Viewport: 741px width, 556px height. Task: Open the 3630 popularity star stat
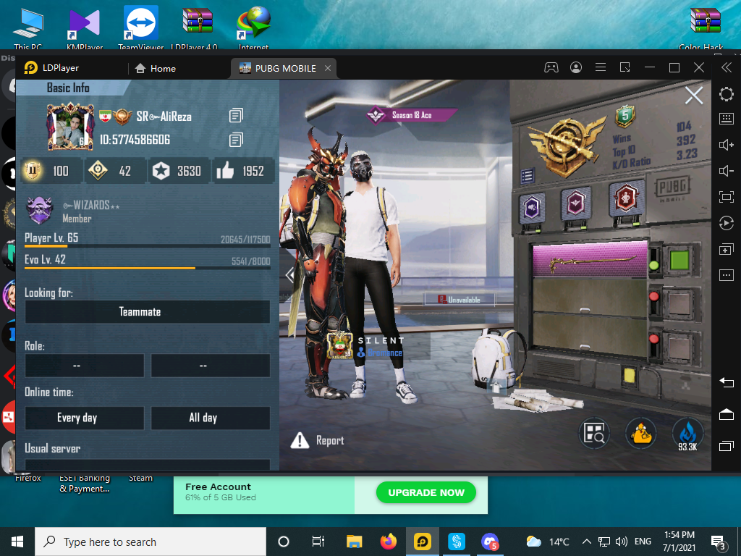(161, 171)
